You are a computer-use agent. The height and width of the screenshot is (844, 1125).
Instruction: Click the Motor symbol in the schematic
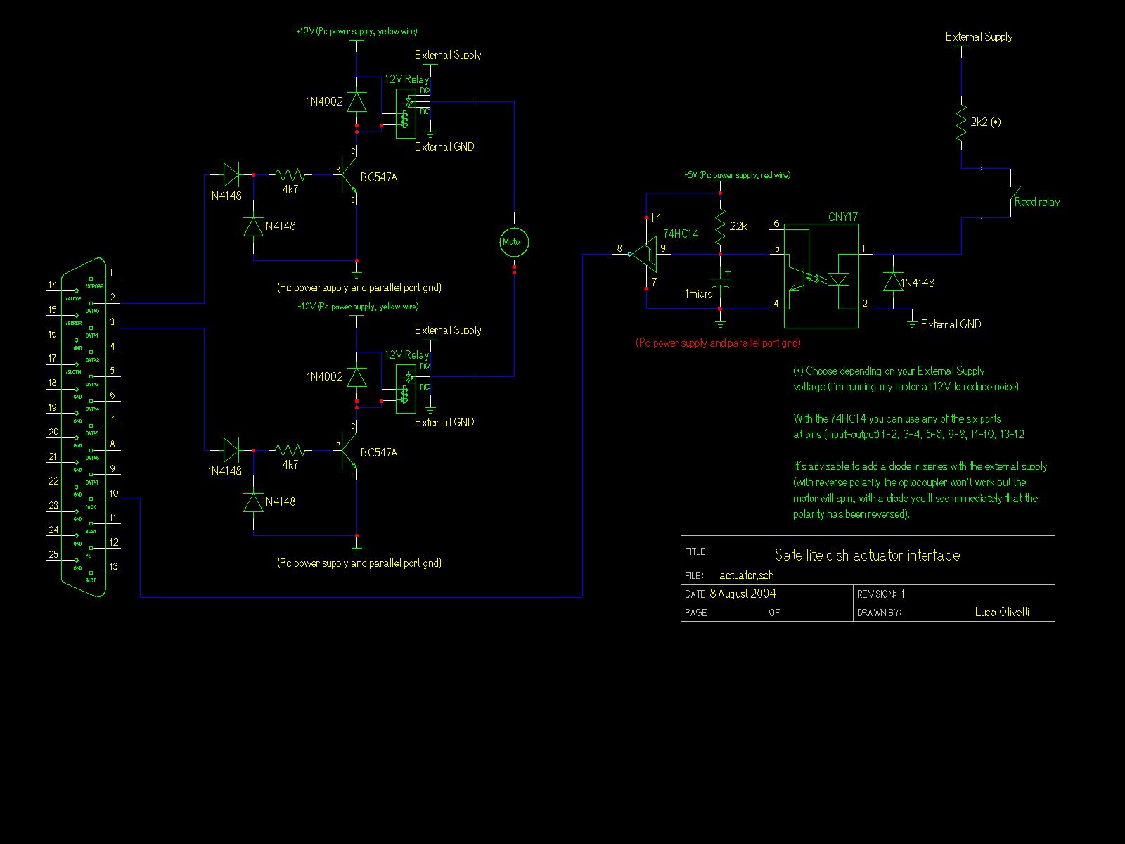[513, 241]
